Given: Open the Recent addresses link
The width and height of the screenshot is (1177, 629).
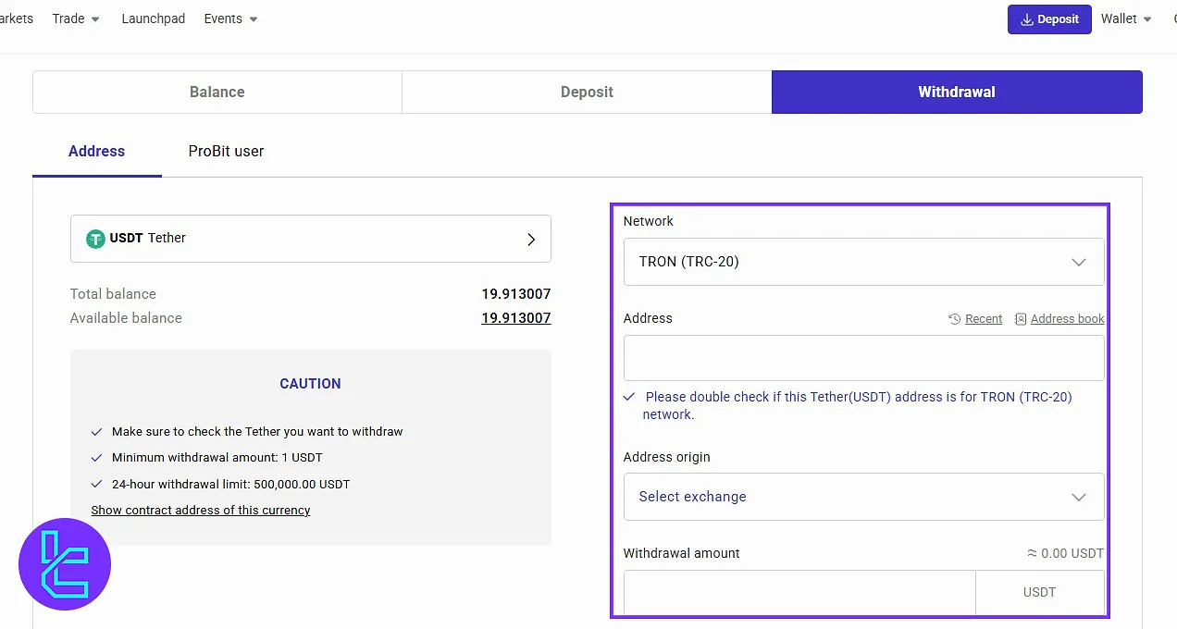Looking at the screenshot, I should tap(983, 319).
